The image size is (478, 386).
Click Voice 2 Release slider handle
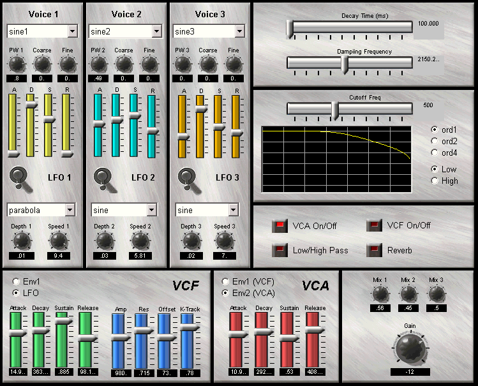[x=153, y=131]
